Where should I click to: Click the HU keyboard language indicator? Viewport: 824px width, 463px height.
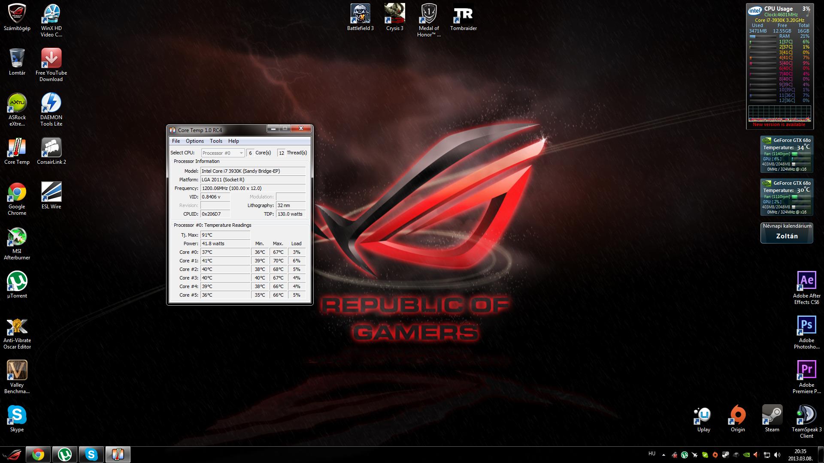pos(652,454)
